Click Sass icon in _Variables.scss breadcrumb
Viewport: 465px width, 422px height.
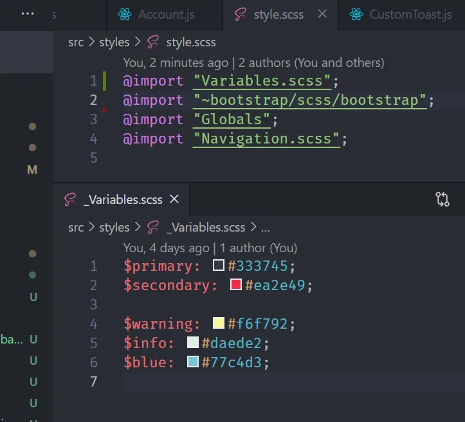152,227
